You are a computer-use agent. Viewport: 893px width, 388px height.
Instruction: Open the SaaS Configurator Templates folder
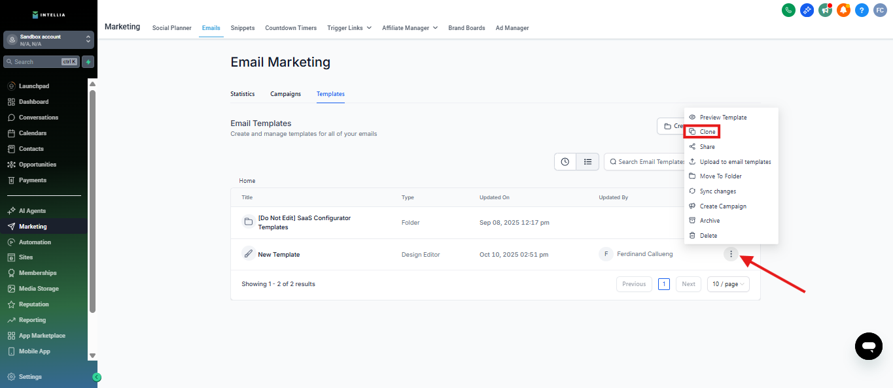(304, 222)
